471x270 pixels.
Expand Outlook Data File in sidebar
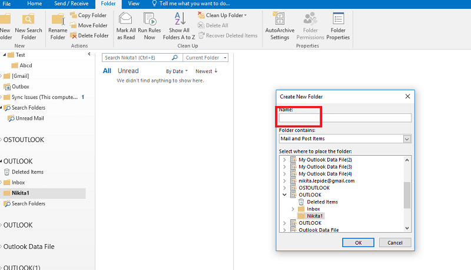1,246
